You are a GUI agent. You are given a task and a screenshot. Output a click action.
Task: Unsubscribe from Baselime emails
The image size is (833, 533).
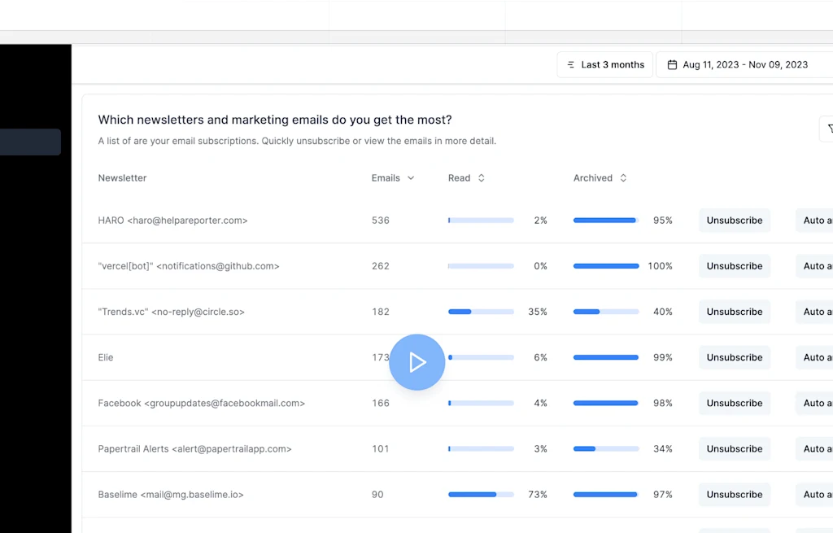735,494
